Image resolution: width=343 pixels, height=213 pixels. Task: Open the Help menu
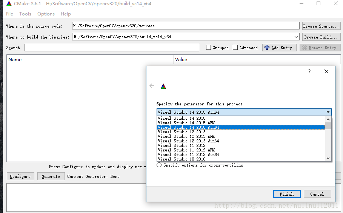tap(66, 14)
